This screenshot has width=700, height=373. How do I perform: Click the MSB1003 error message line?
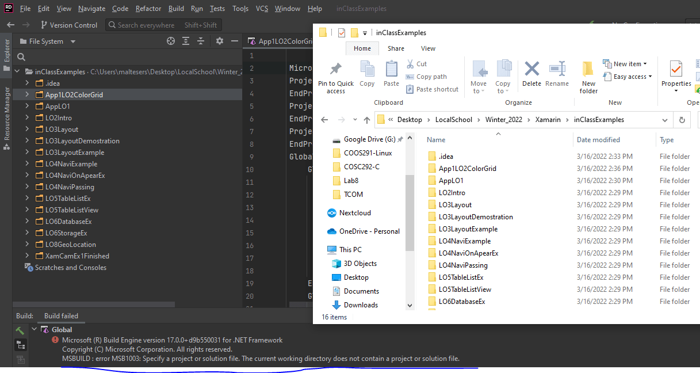click(x=261, y=359)
